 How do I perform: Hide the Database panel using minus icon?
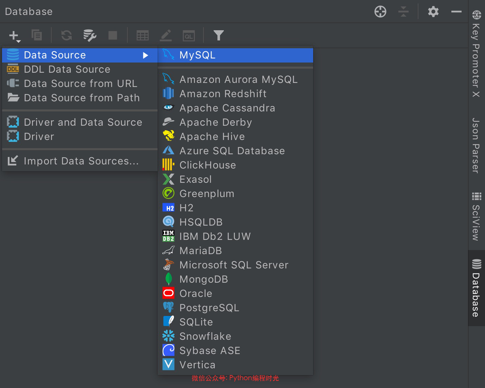pyautogui.click(x=456, y=12)
